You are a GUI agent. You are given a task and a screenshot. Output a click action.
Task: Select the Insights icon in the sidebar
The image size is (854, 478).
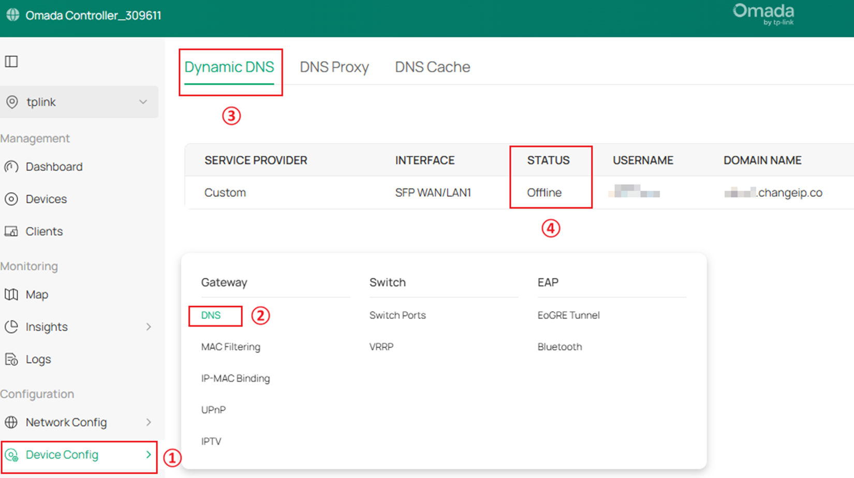[11, 327]
